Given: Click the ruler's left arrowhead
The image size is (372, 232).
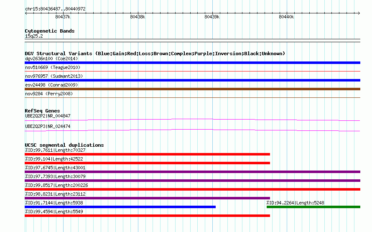Looking at the screenshot, I should click(26, 13).
